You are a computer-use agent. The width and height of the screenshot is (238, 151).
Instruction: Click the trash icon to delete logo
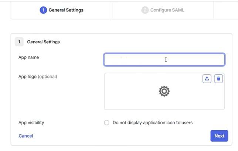click(218, 78)
